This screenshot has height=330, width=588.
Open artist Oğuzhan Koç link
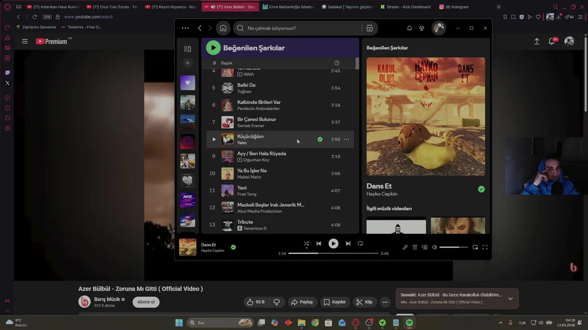coord(256,160)
